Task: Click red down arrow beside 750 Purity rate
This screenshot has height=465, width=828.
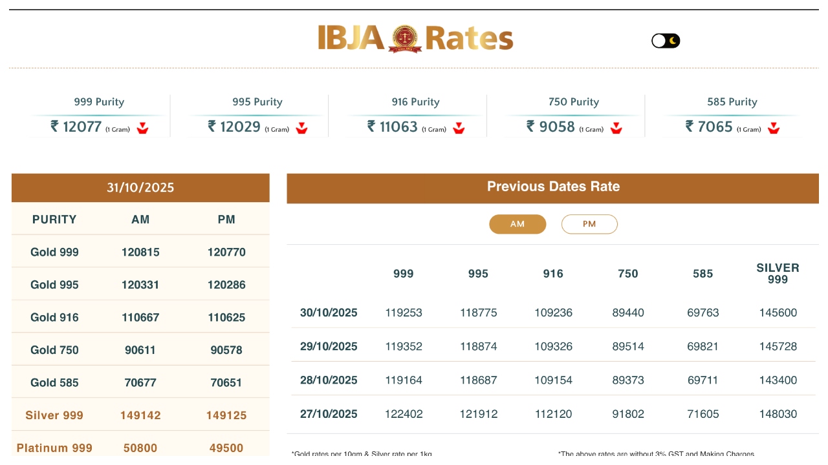Action: point(616,128)
